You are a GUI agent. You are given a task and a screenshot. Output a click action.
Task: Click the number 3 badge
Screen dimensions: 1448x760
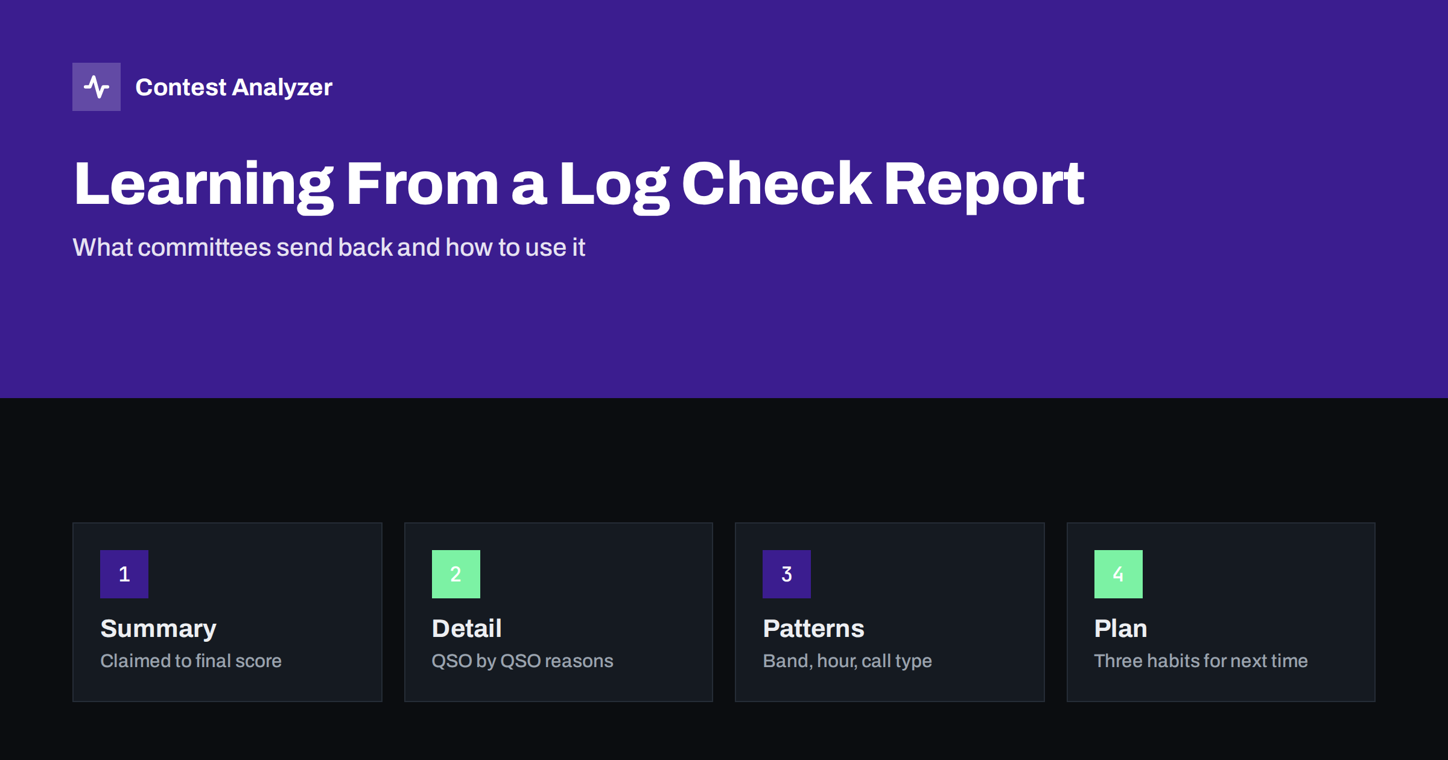[x=787, y=574]
